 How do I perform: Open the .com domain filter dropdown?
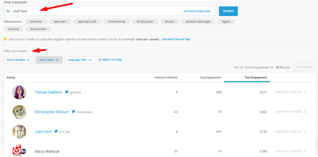pos(49,60)
